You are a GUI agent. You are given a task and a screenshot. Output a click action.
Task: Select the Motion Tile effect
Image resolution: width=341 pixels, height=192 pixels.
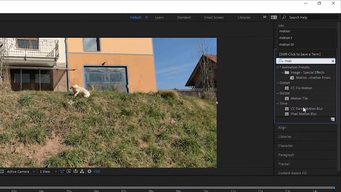[x=299, y=98]
